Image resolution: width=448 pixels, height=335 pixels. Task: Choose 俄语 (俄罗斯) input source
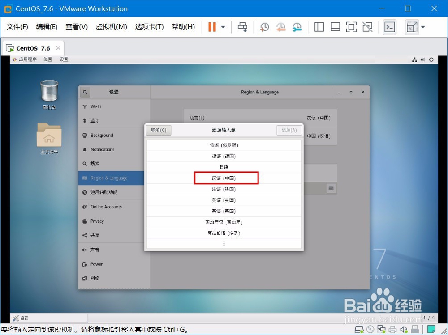(x=224, y=145)
